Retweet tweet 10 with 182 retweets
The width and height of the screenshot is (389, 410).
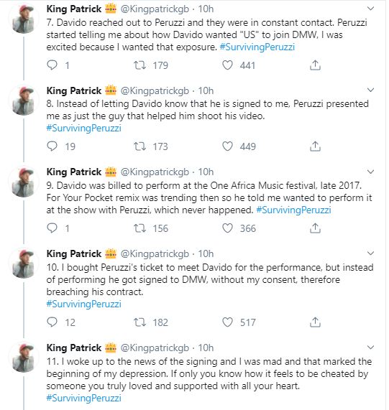(x=139, y=322)
